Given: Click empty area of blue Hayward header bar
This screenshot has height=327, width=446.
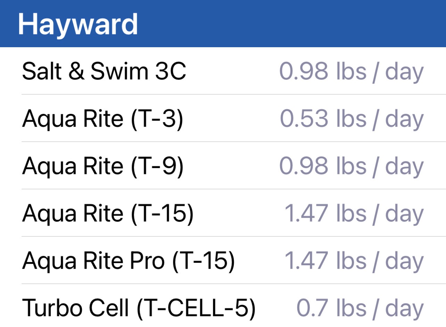Looking at the screenshot, I should [292, 24].
